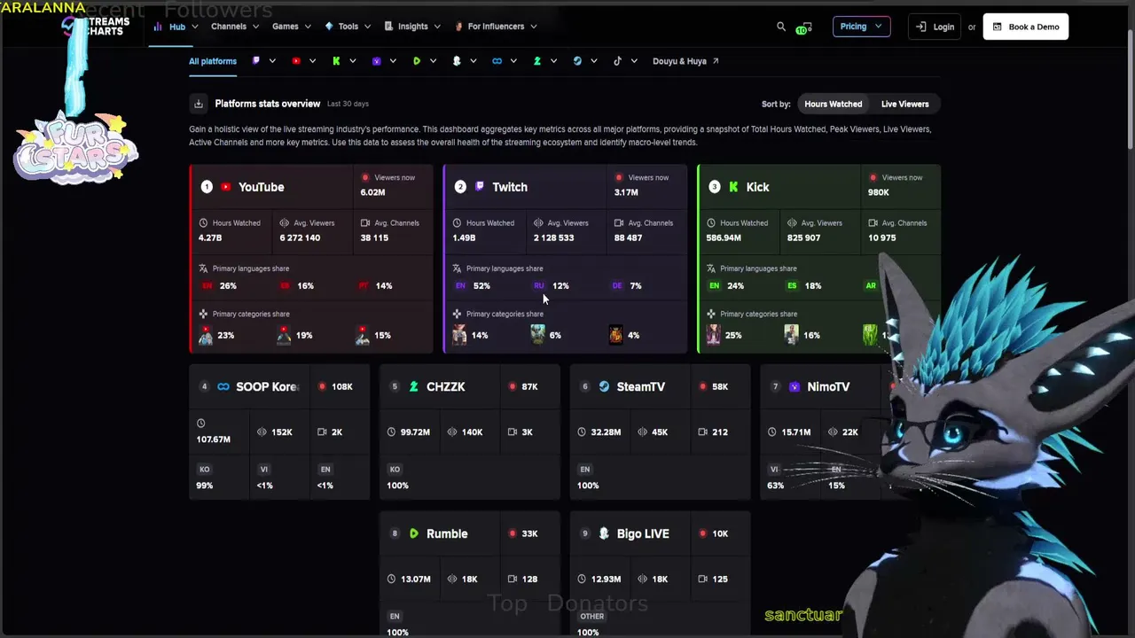The image size is (1135, 638).
Task: Open the Pricing dropdown
Action: click(x=861, y=27)
